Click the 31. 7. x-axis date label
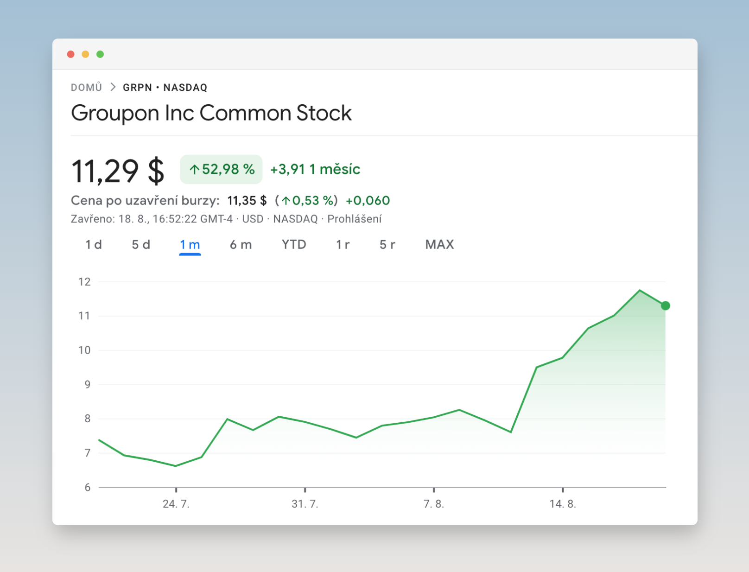Image resolution: width=749 pixels, height=572 pixels. pos(305,504)
